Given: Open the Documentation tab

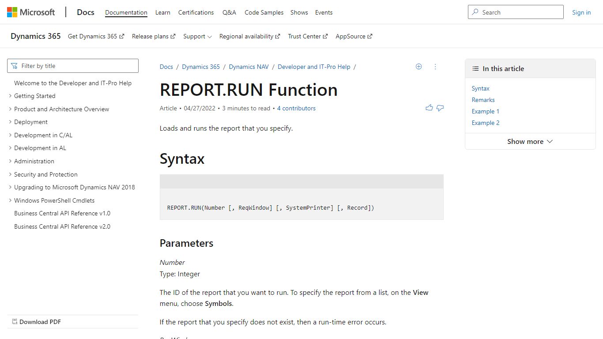Looking at the screenshot, I should pyautogui.click(x=126, y=12).
